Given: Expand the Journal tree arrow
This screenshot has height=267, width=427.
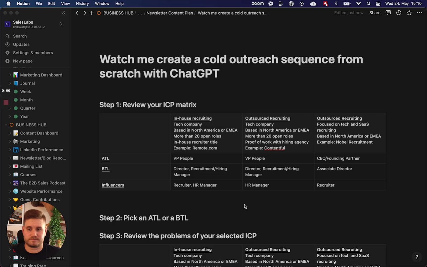Looking at the screenshot, I should tap(10, 83).
